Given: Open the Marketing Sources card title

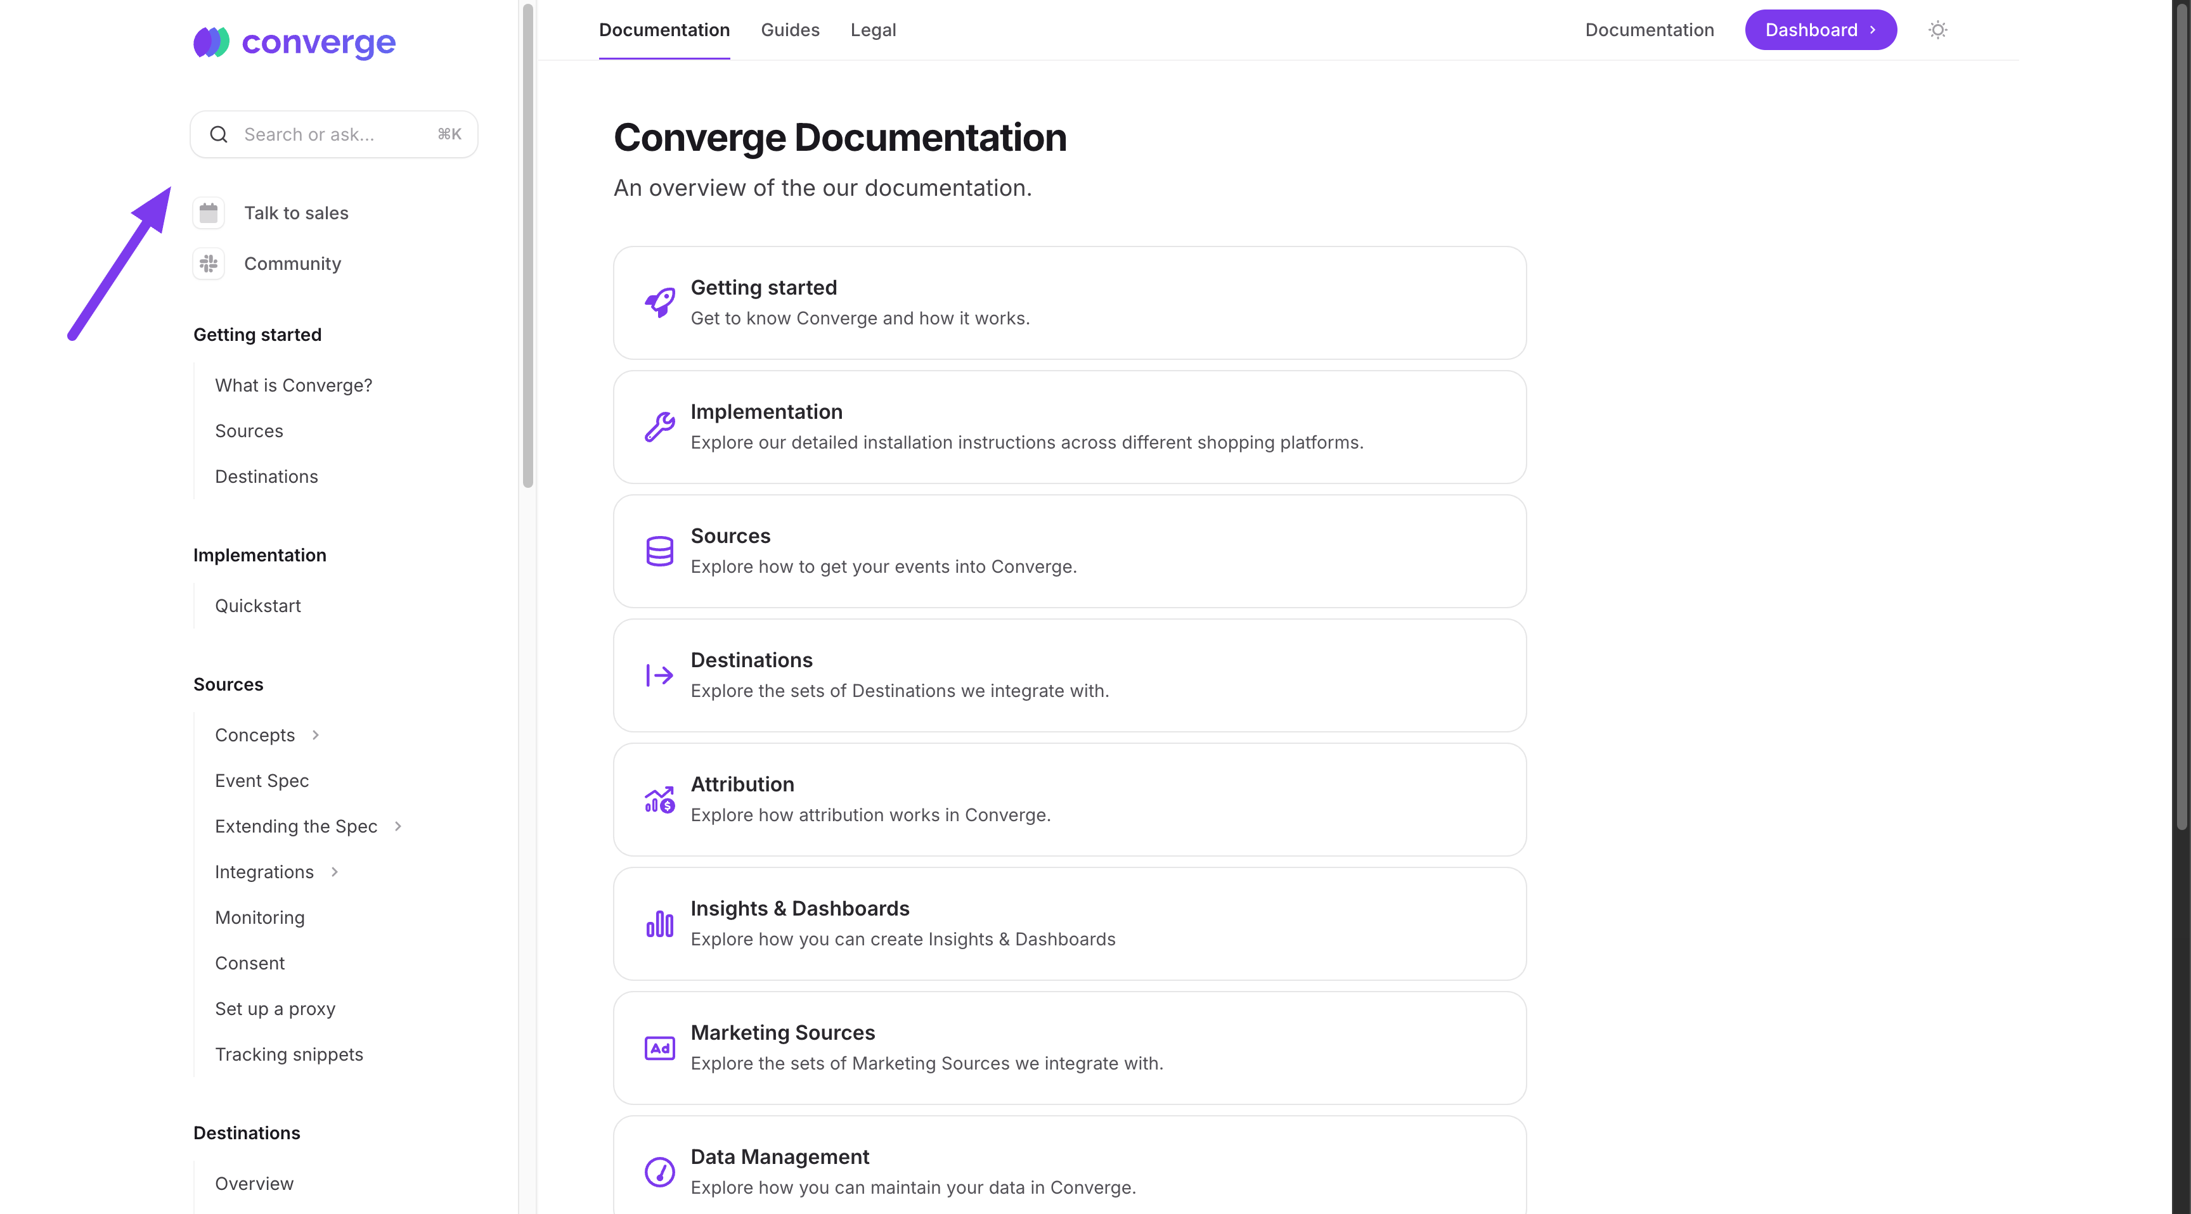Looking at the screenshot, I should 782,1032.
